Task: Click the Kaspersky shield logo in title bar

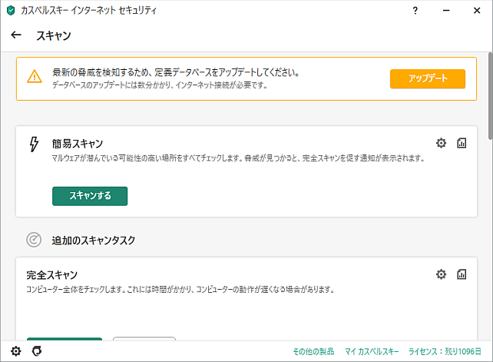Action: point(11,11)
